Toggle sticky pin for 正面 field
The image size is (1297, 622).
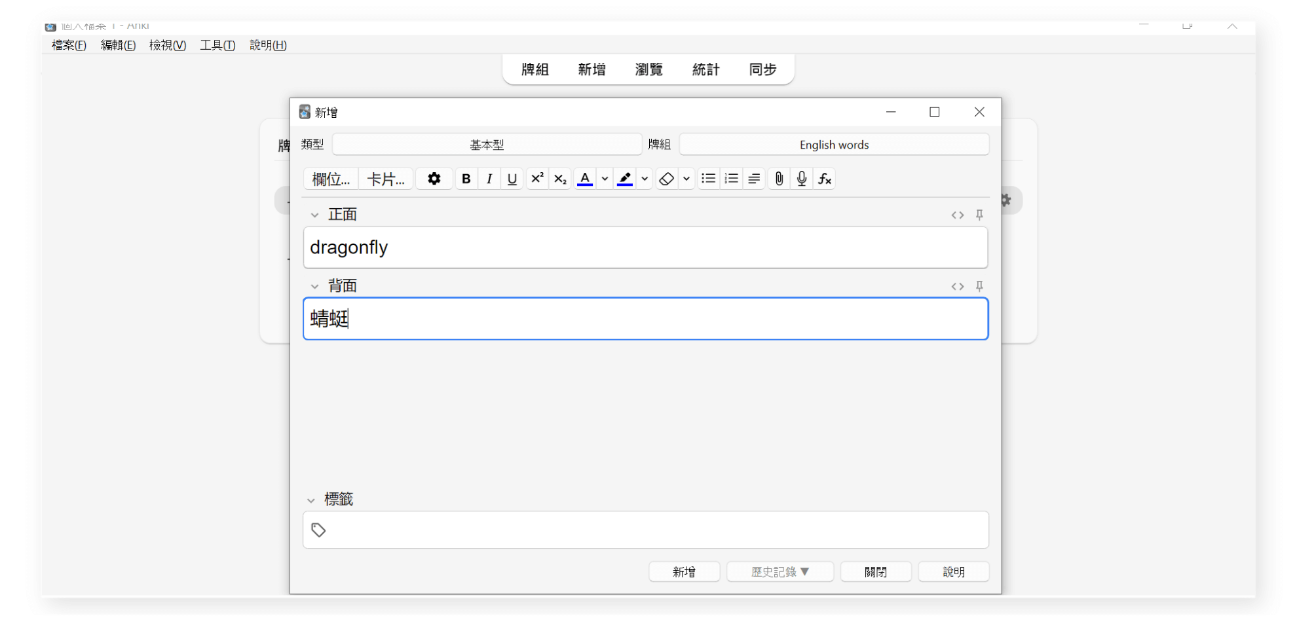pyautogui.click(x=979, y=215)
